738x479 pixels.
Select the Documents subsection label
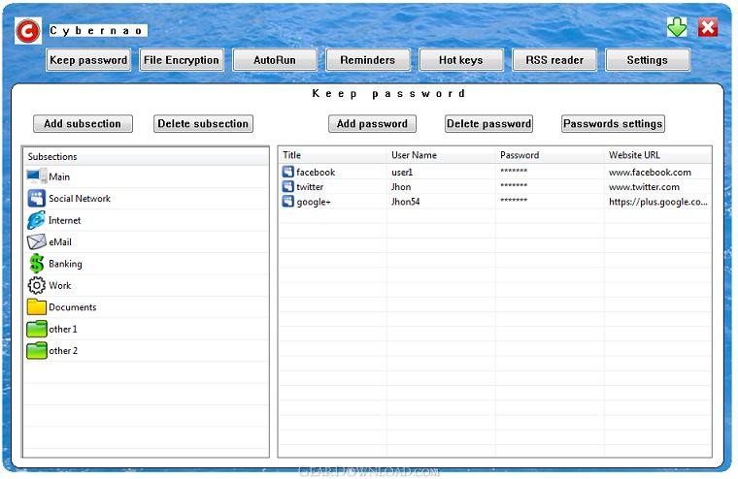click(73, 307)
